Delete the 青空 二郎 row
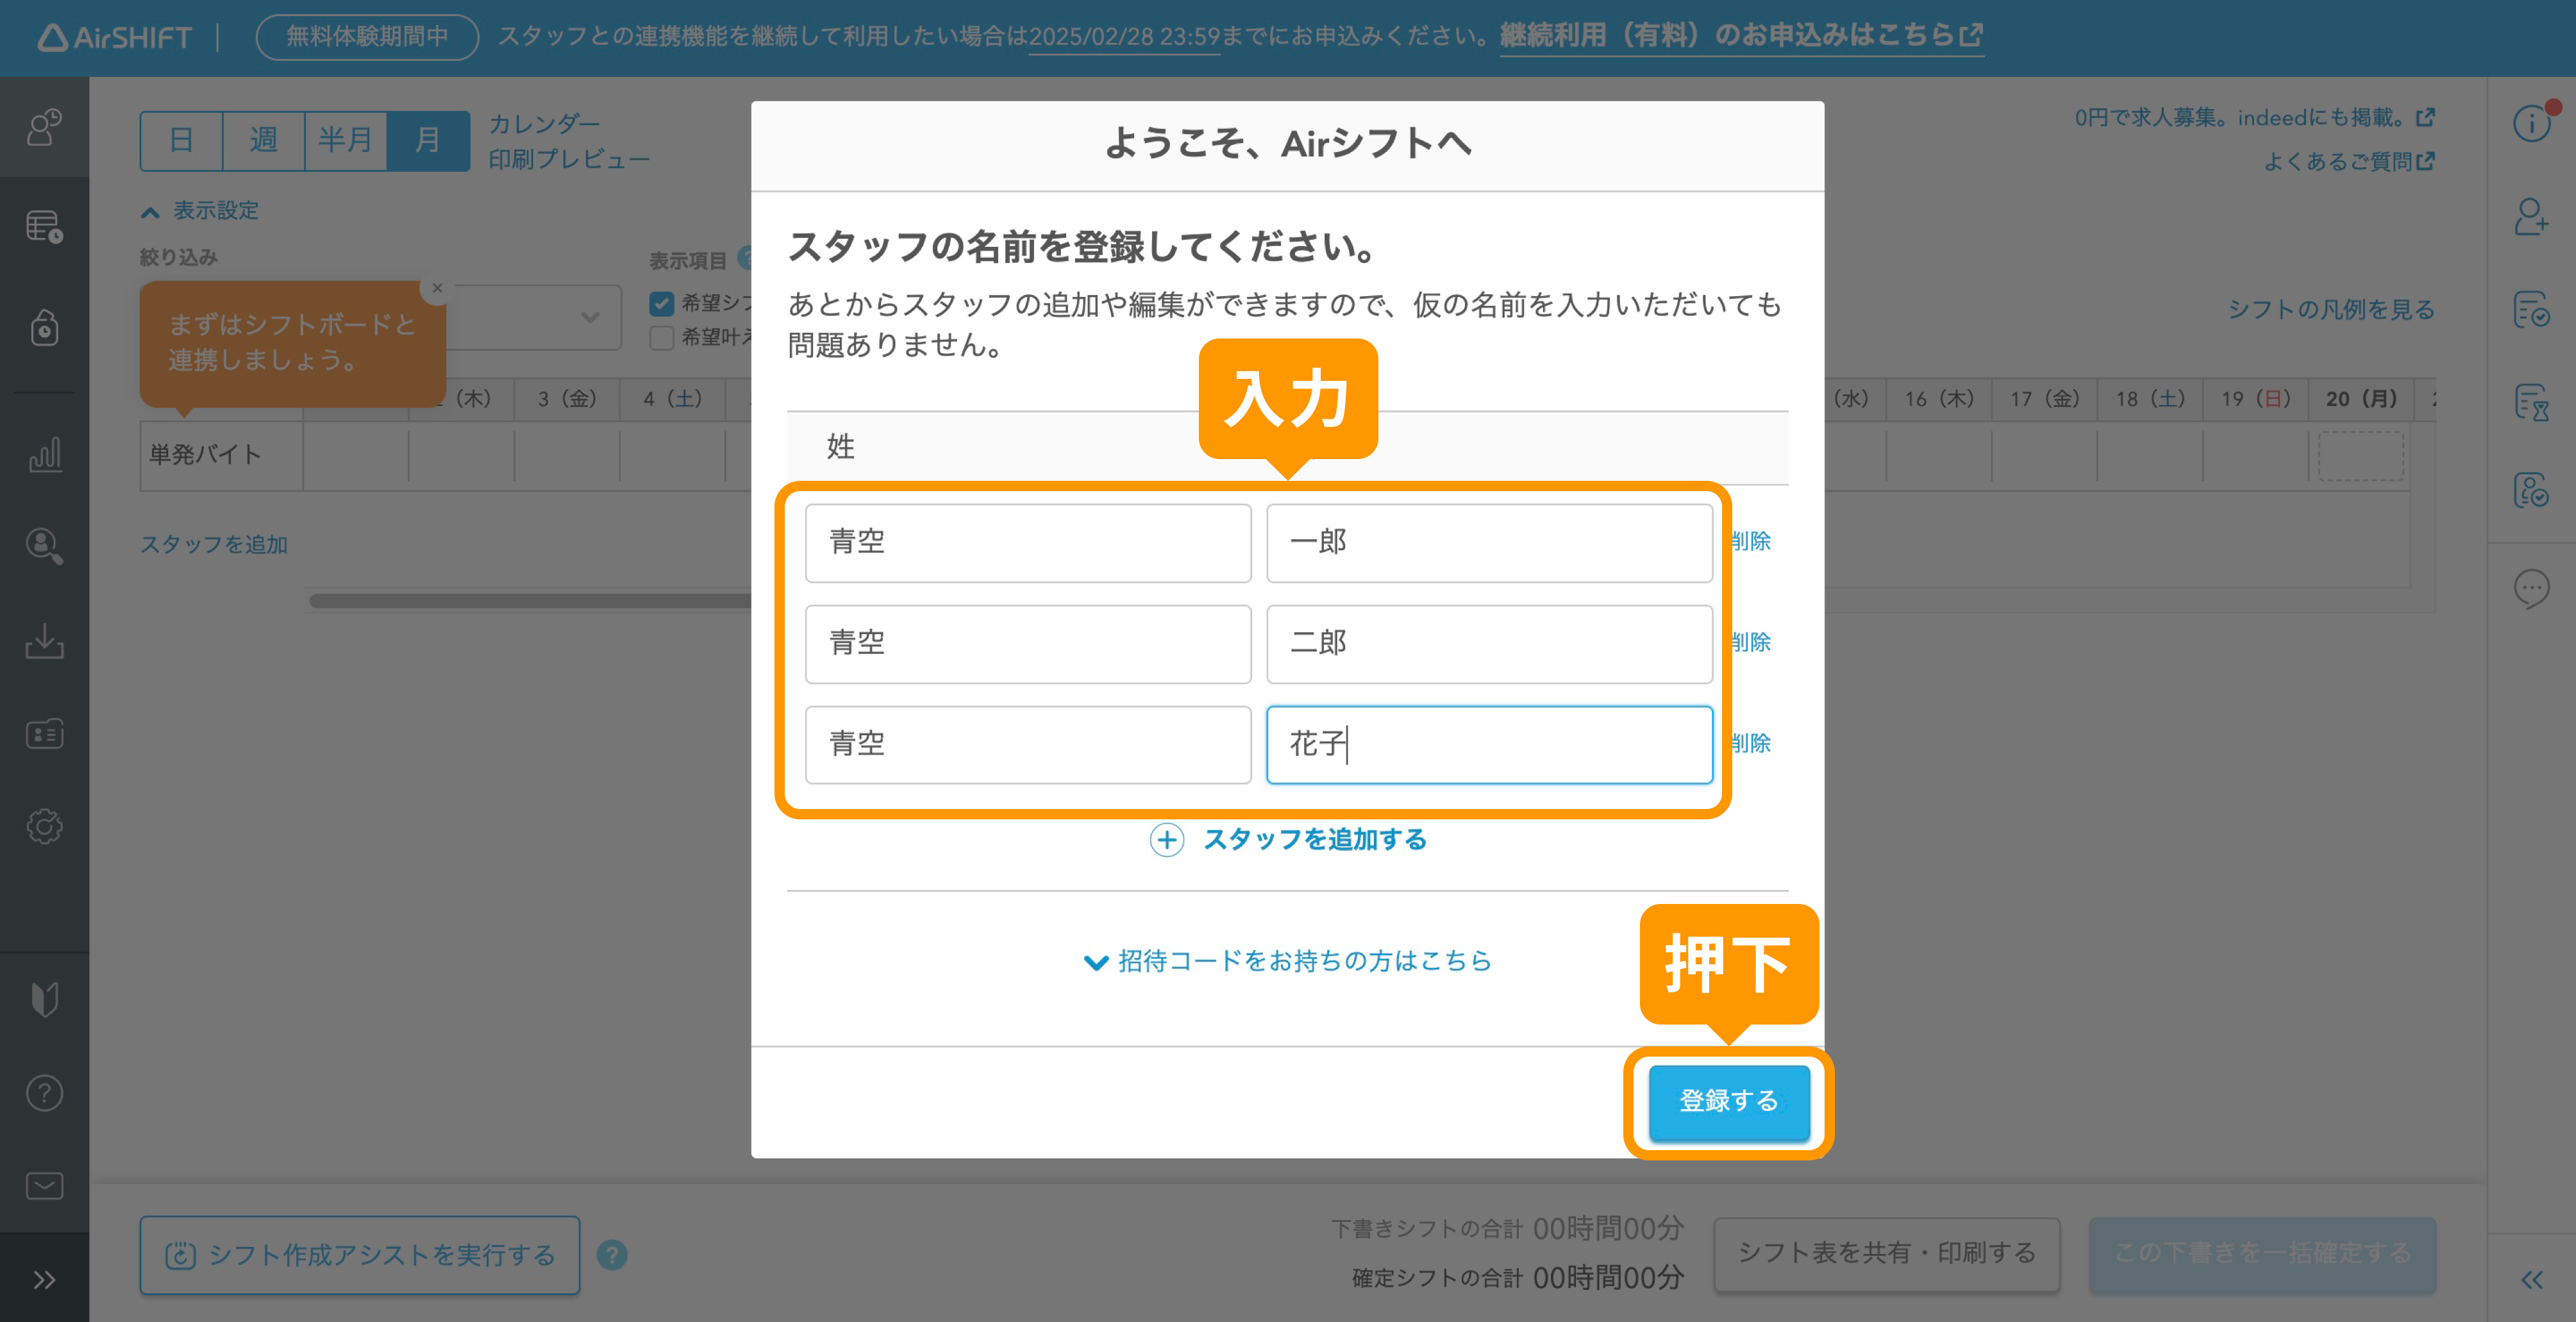2576x1322 pixels. (x=1751, y=642)
